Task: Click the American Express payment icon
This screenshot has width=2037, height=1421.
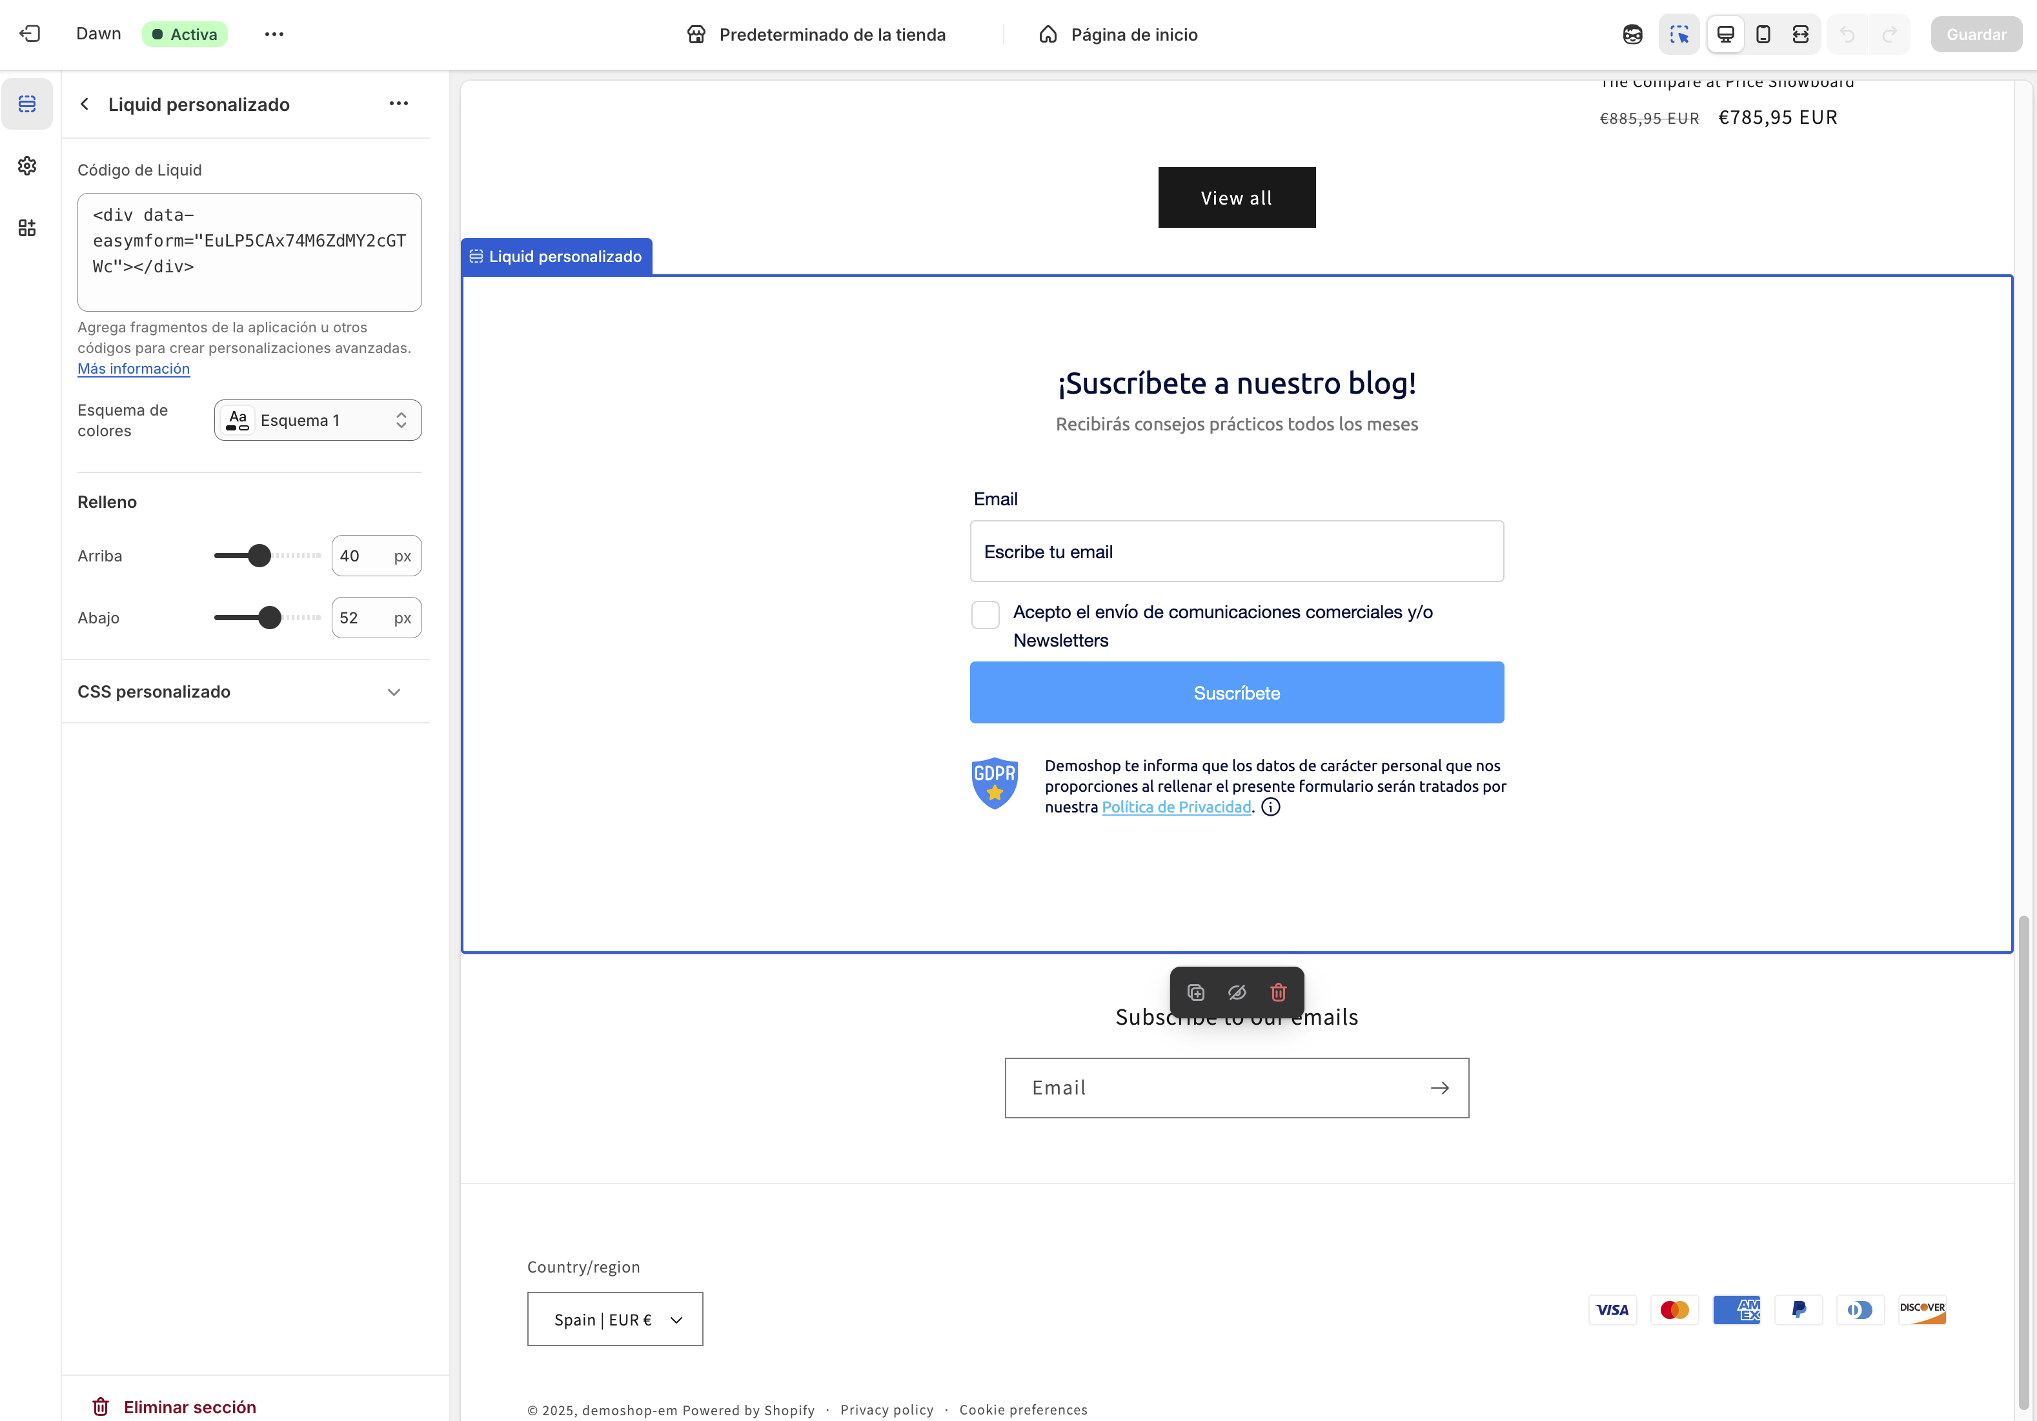Action: 1736,1309
